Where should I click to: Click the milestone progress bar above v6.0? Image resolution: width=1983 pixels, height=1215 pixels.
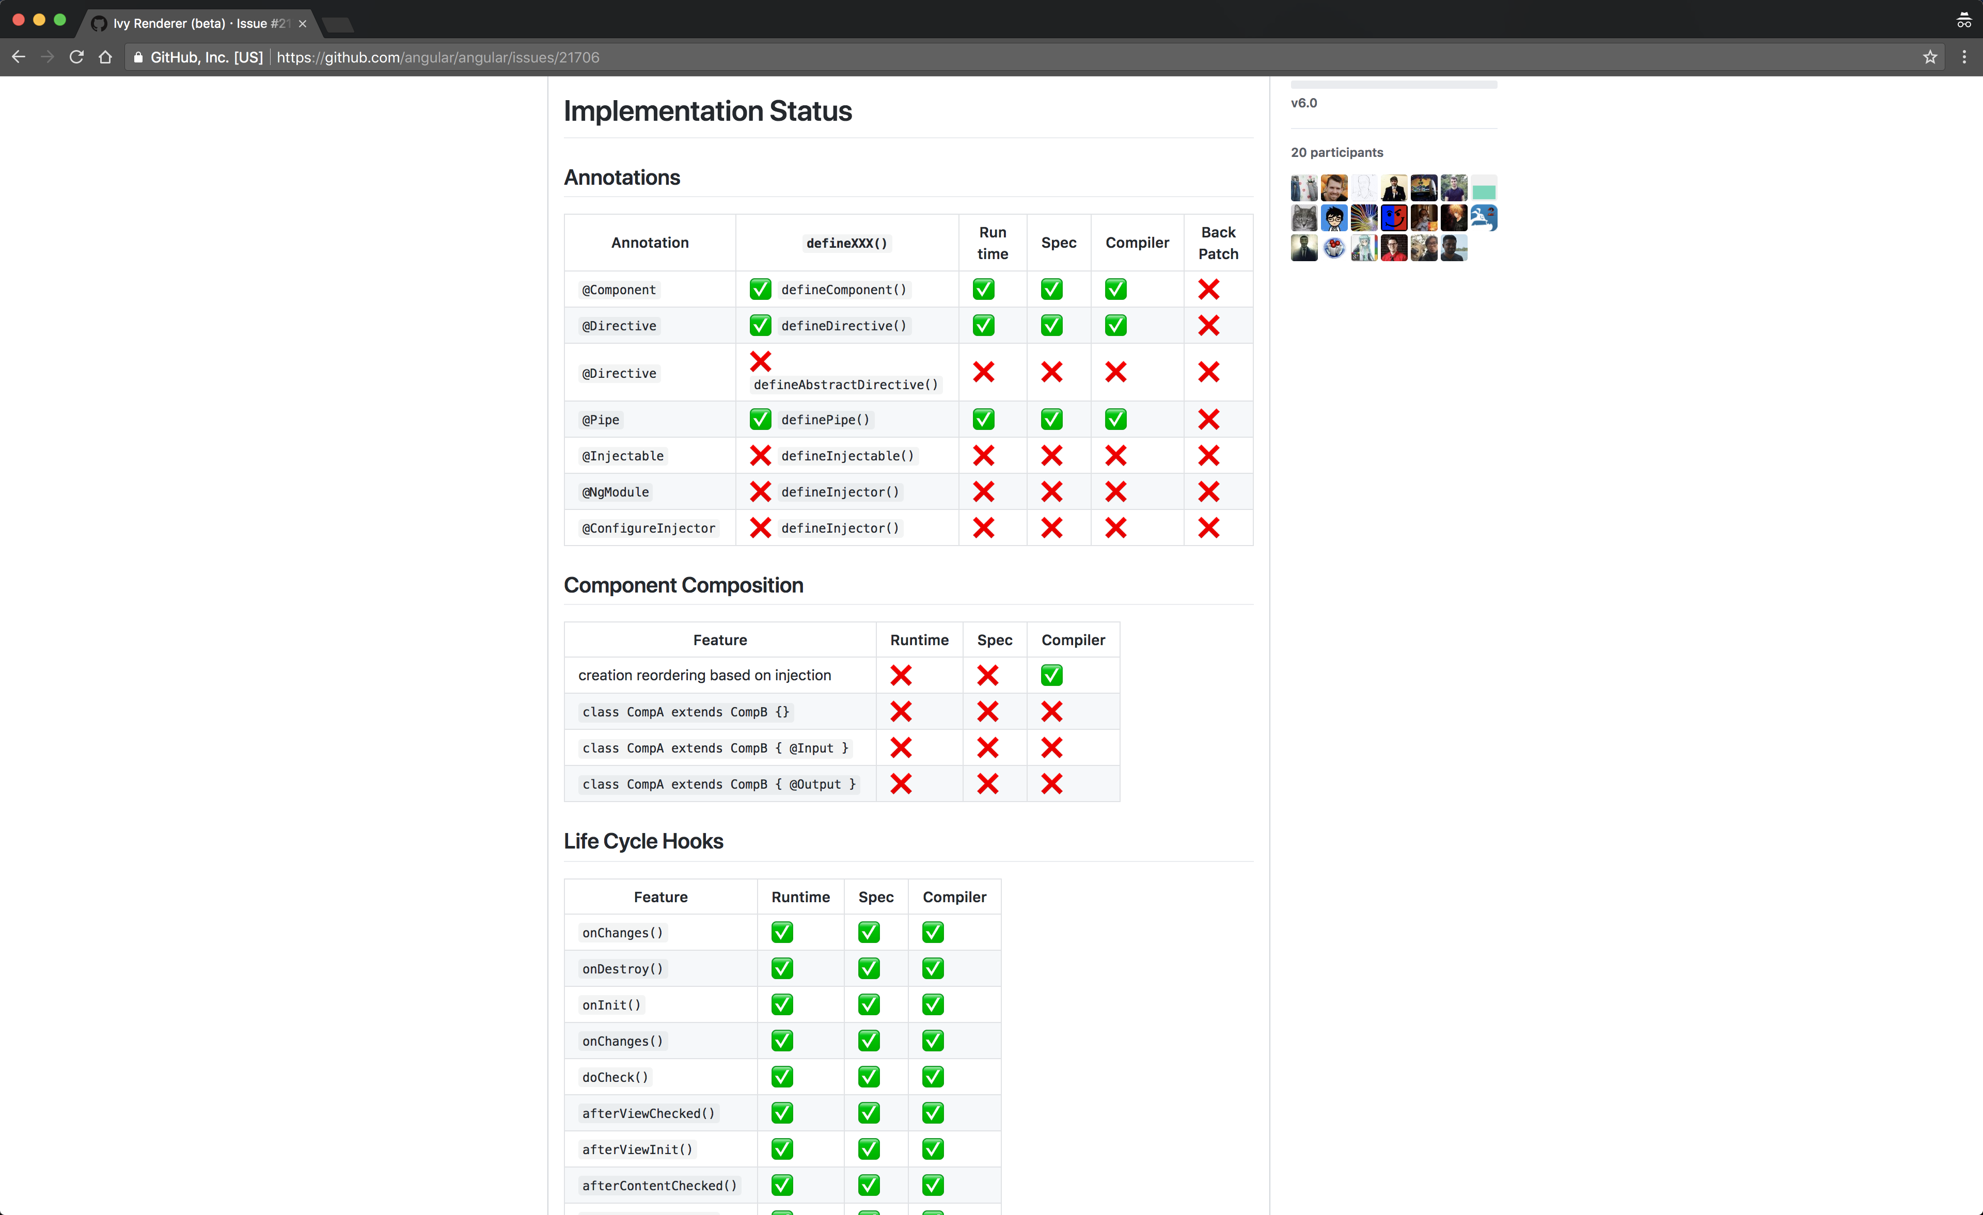click(1394, 85)
